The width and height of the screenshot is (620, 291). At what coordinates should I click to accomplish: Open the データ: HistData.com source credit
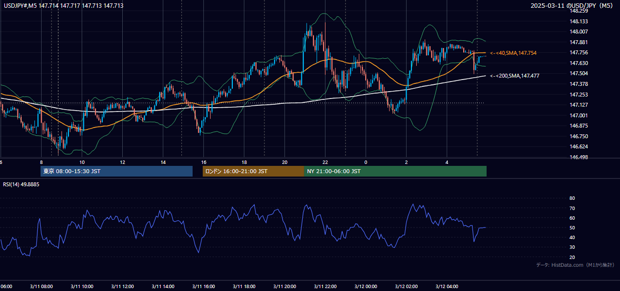(575, 265)
